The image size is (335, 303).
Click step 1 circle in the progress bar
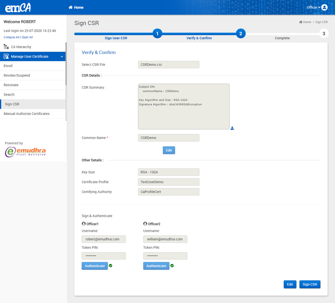point(157,34)
